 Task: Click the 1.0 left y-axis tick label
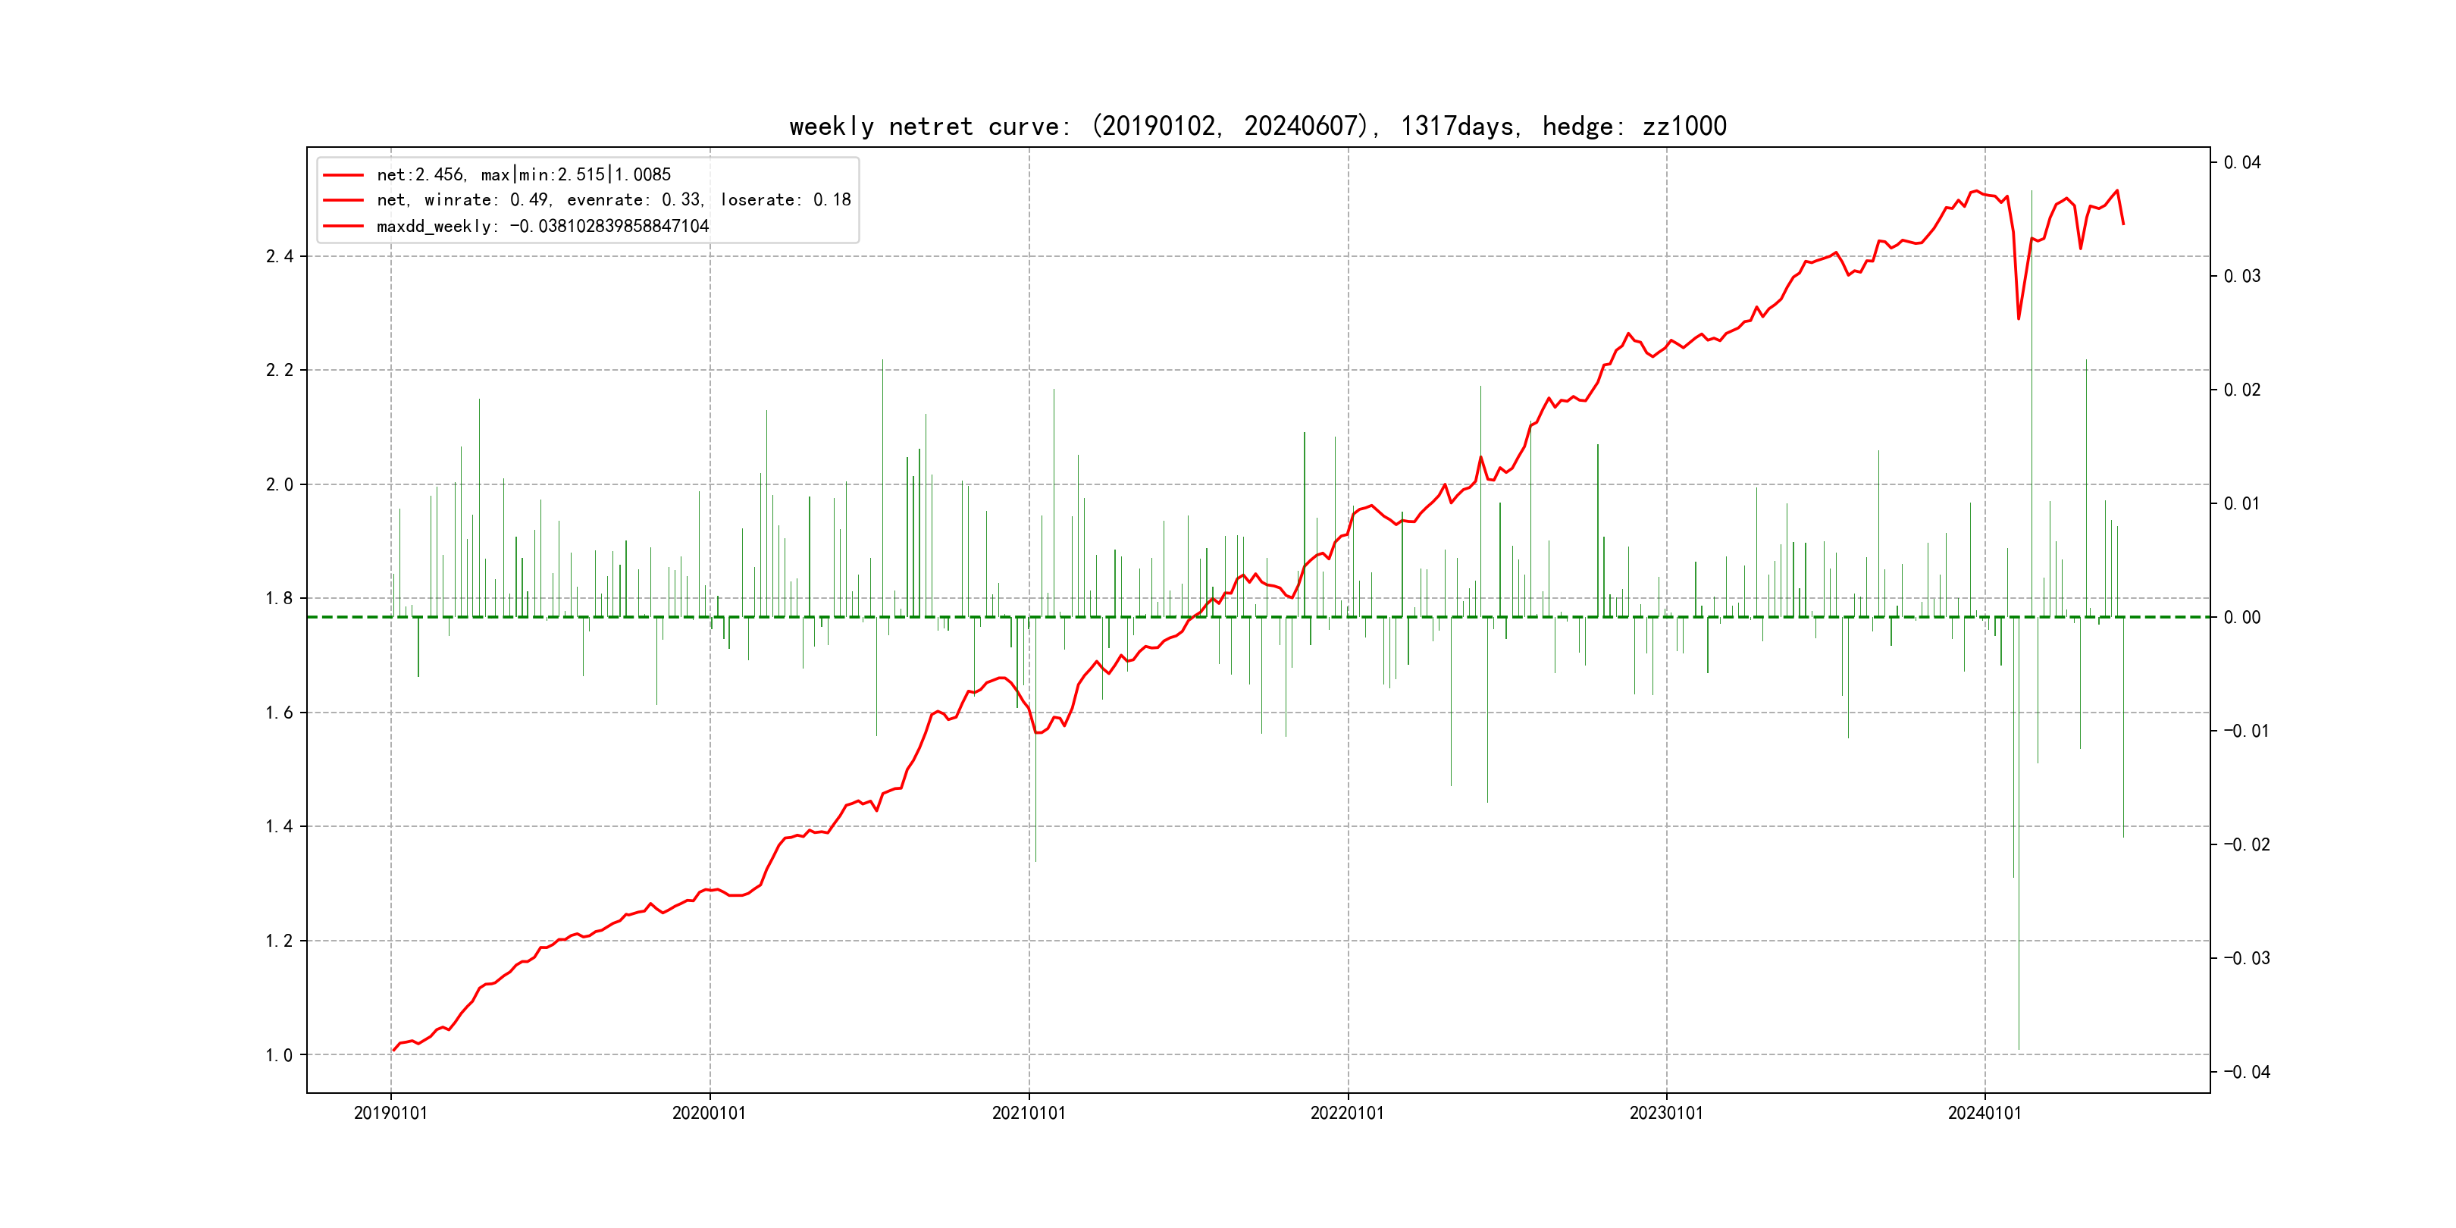coord(280,1055)
